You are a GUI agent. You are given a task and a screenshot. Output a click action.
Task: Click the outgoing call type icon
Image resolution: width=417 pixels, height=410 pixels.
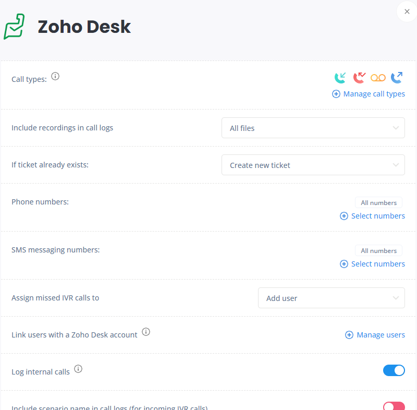397,78
